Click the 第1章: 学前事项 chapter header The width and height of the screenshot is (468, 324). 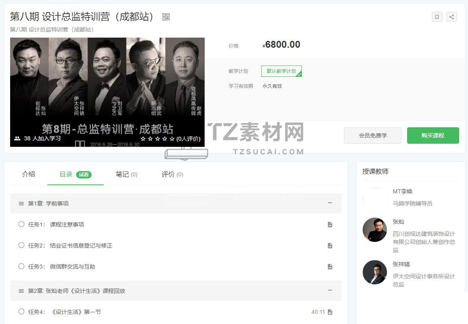pos(176,203)
